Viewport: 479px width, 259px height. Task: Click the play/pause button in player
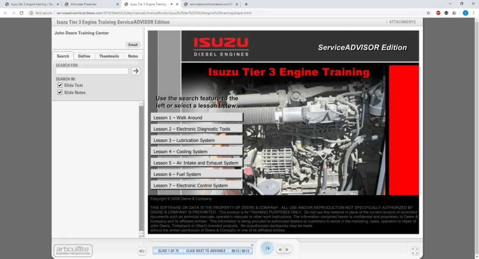click(x=267, y=248)
